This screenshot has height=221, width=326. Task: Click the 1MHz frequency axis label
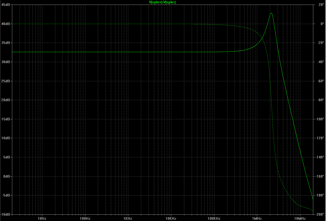pyautogui.click(x=257, y=219)
